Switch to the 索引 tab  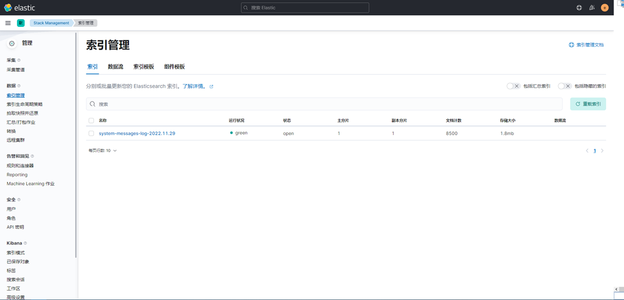[92, 67]
